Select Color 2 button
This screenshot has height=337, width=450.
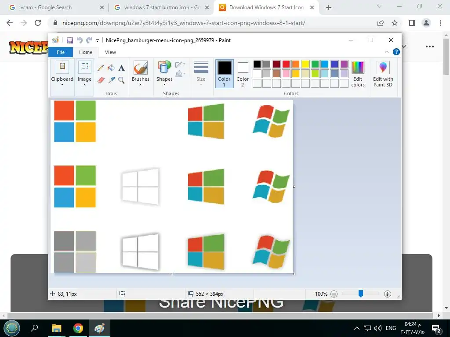[x=243, y=74]
